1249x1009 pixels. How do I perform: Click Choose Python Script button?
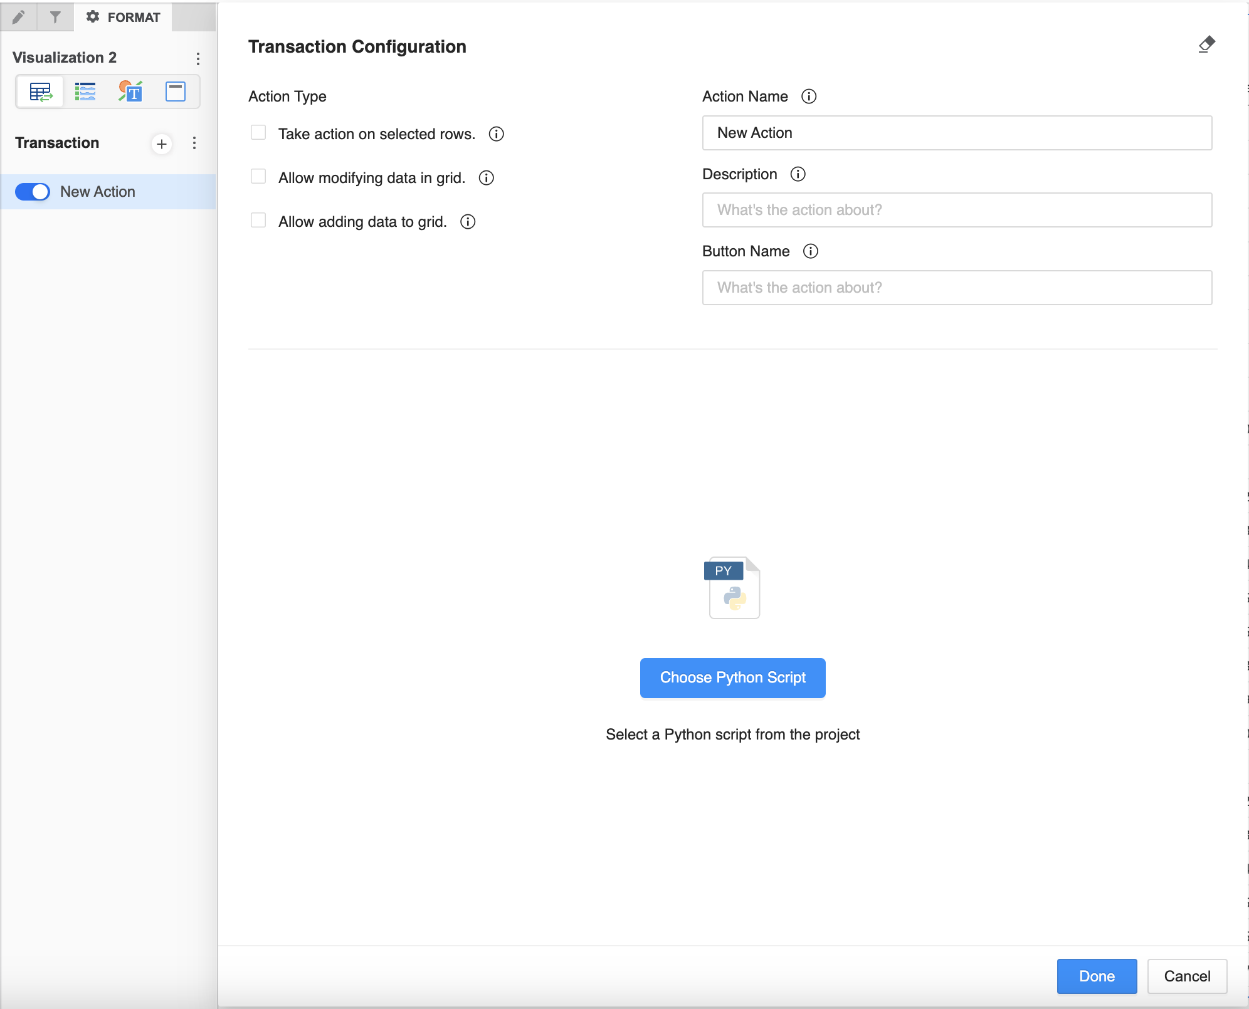click(x=732, y=677)
